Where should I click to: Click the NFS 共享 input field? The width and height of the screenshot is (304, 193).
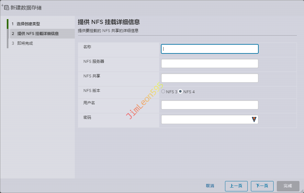pyautogui.click(x=209, y=78)
